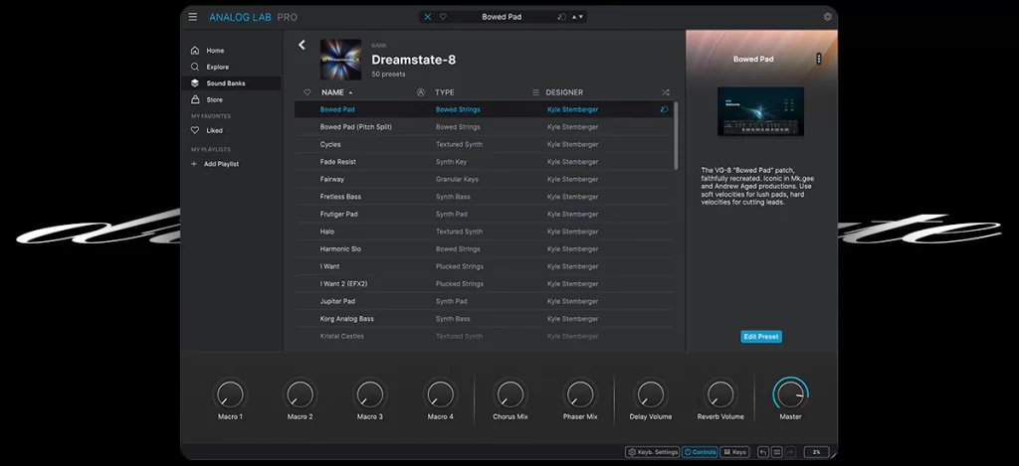
Task: Show Liked presets
Action: (x=231, y=130)
